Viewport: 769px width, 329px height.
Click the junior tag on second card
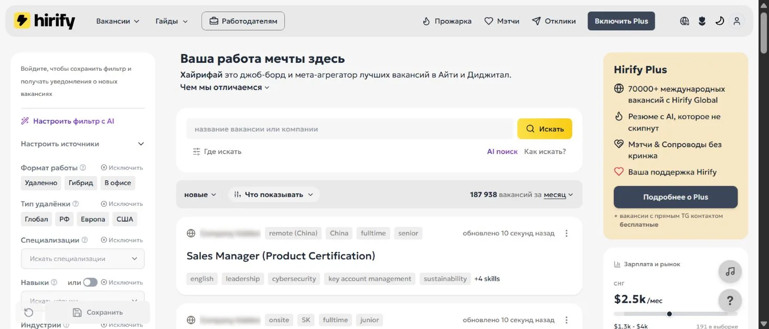click(x=369, y=320)
